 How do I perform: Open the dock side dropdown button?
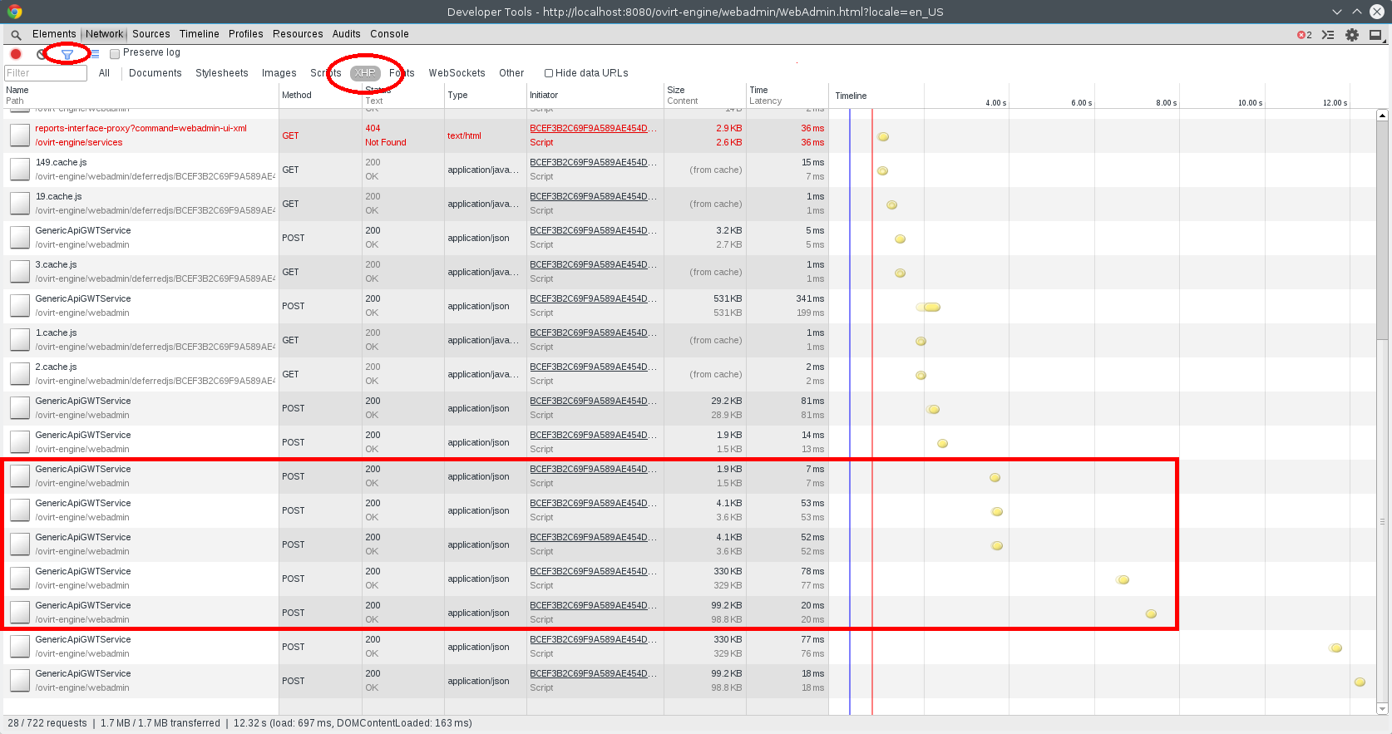click(x=1375, y=35)
